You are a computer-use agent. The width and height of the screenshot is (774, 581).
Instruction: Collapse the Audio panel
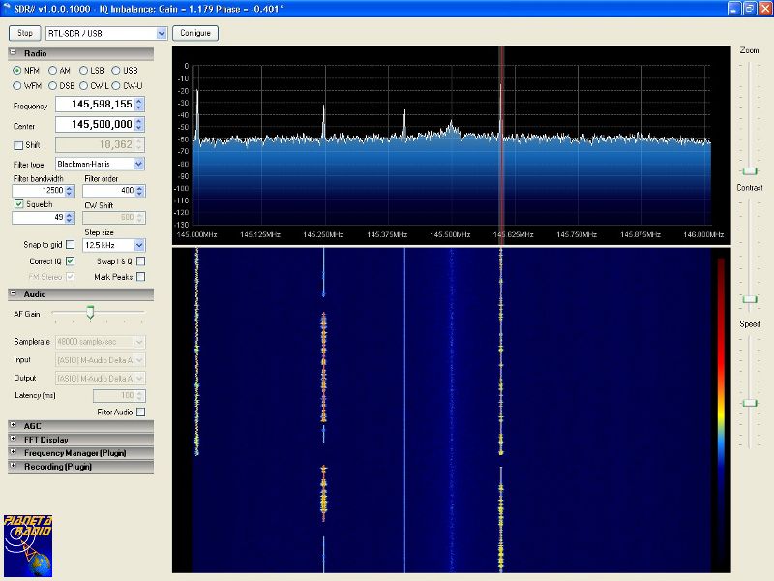(x=14, y=293)
